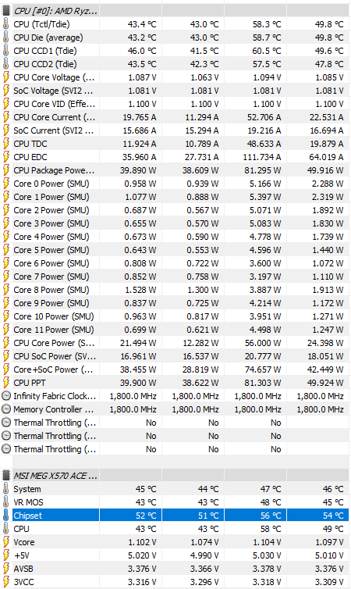Image resolution: width=351 pixels, height=589 pixels.
Task: Select the Memory Controller clock row
Action: (x=175, y=409)
